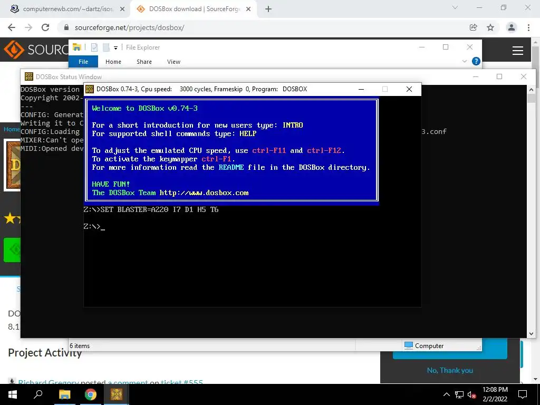Click the SourceForge logo
The width and height of the screenshot is (540, 405).
(x=36, y=50)
